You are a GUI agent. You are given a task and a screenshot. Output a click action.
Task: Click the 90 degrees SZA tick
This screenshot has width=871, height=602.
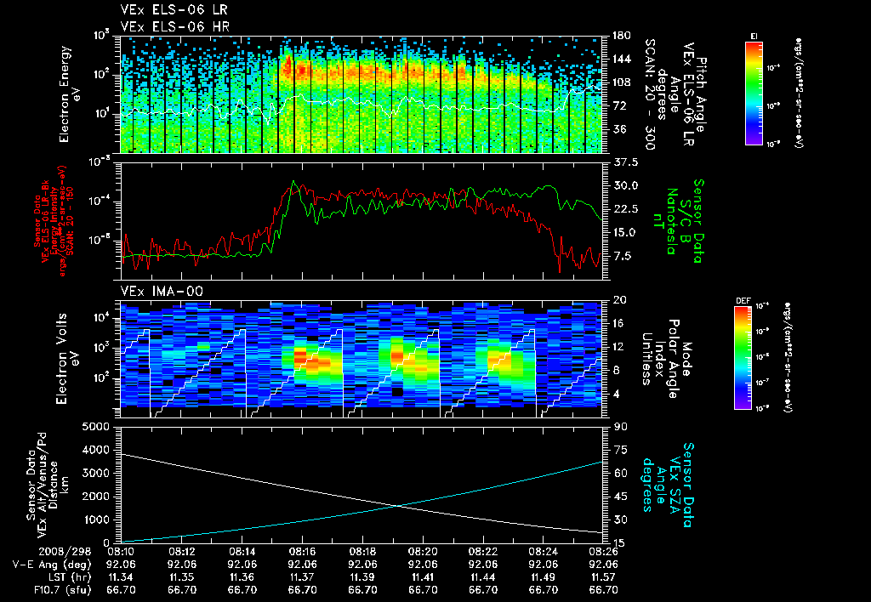click(621, 427)
